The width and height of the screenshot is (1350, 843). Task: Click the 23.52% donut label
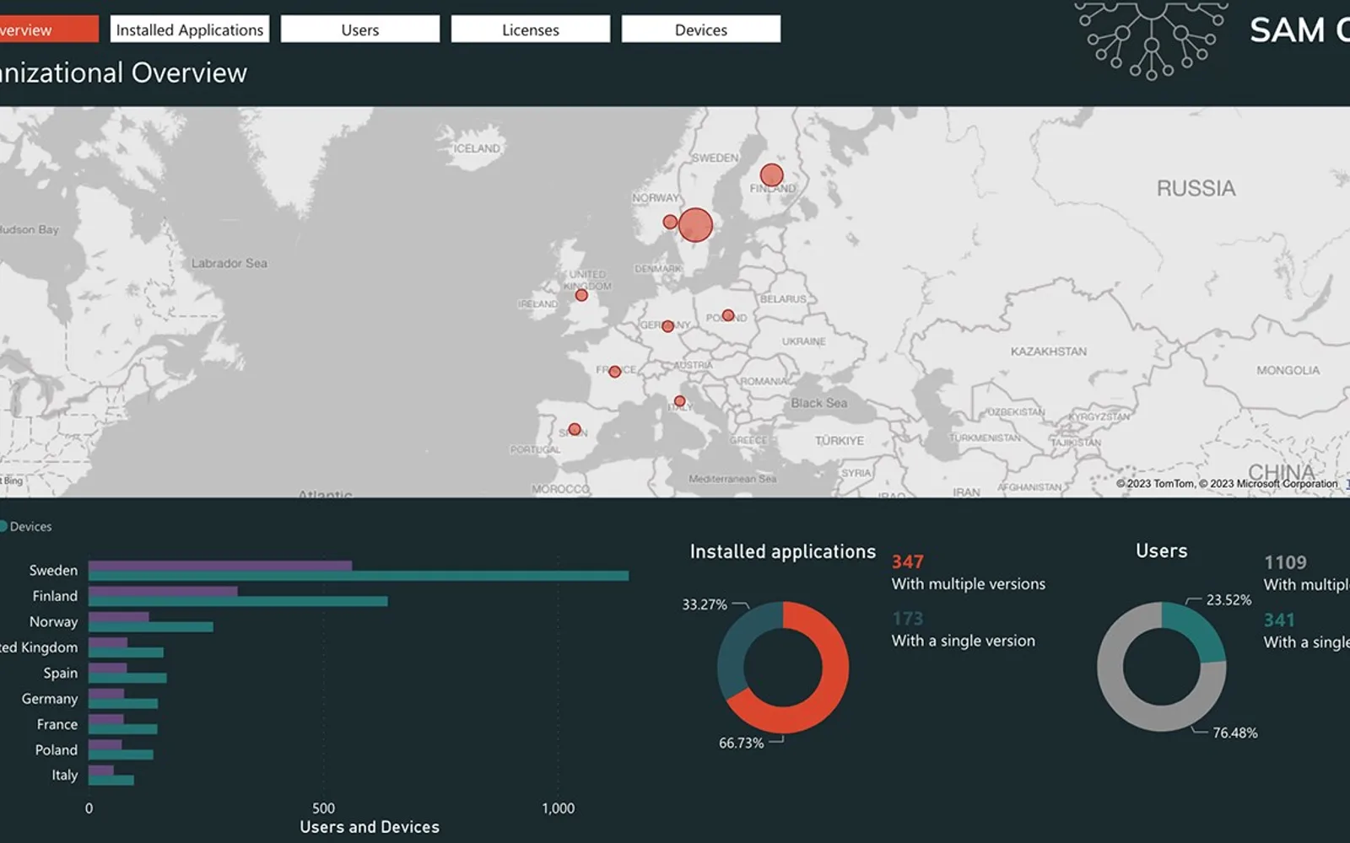[1228, 600]
